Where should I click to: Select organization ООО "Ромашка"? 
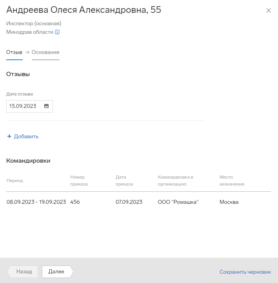coord(178,202)
